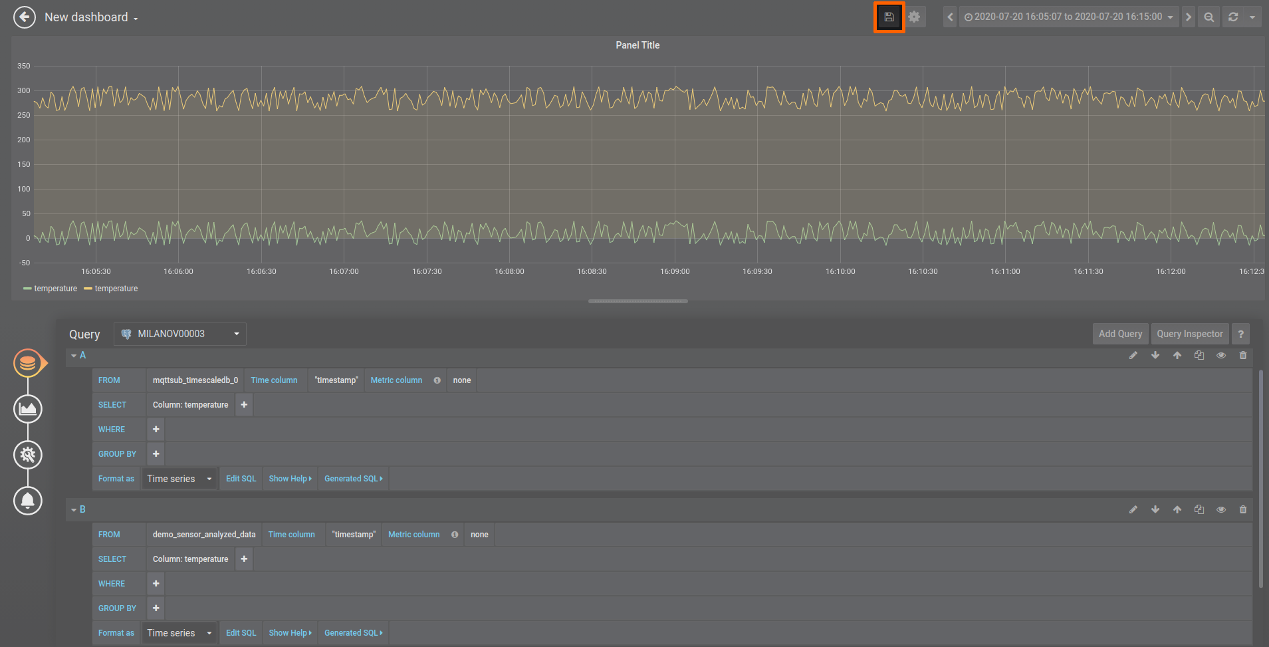1269x647 pixels.
Task: Delete query A with trash icon
Action: (x=1242, y=356)
